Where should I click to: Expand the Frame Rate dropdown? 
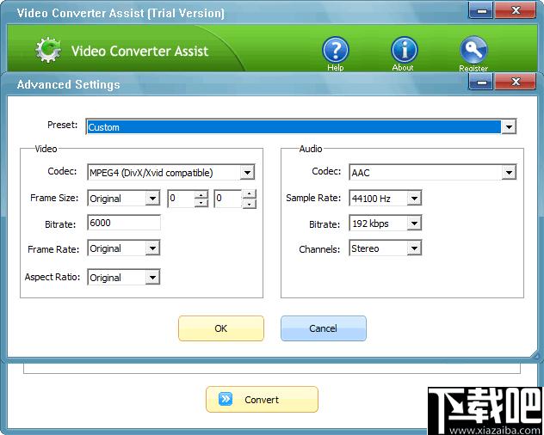[x=152, y=248]
